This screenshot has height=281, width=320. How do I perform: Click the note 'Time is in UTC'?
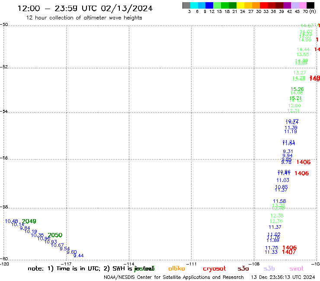point(78,268)
